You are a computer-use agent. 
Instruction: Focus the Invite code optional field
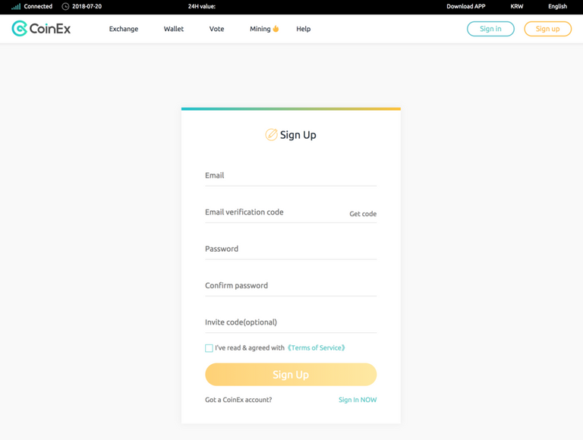(291, 322)
